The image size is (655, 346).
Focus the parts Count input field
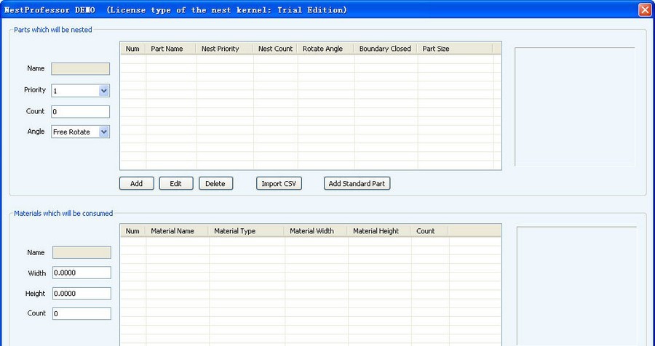[80, 112]
